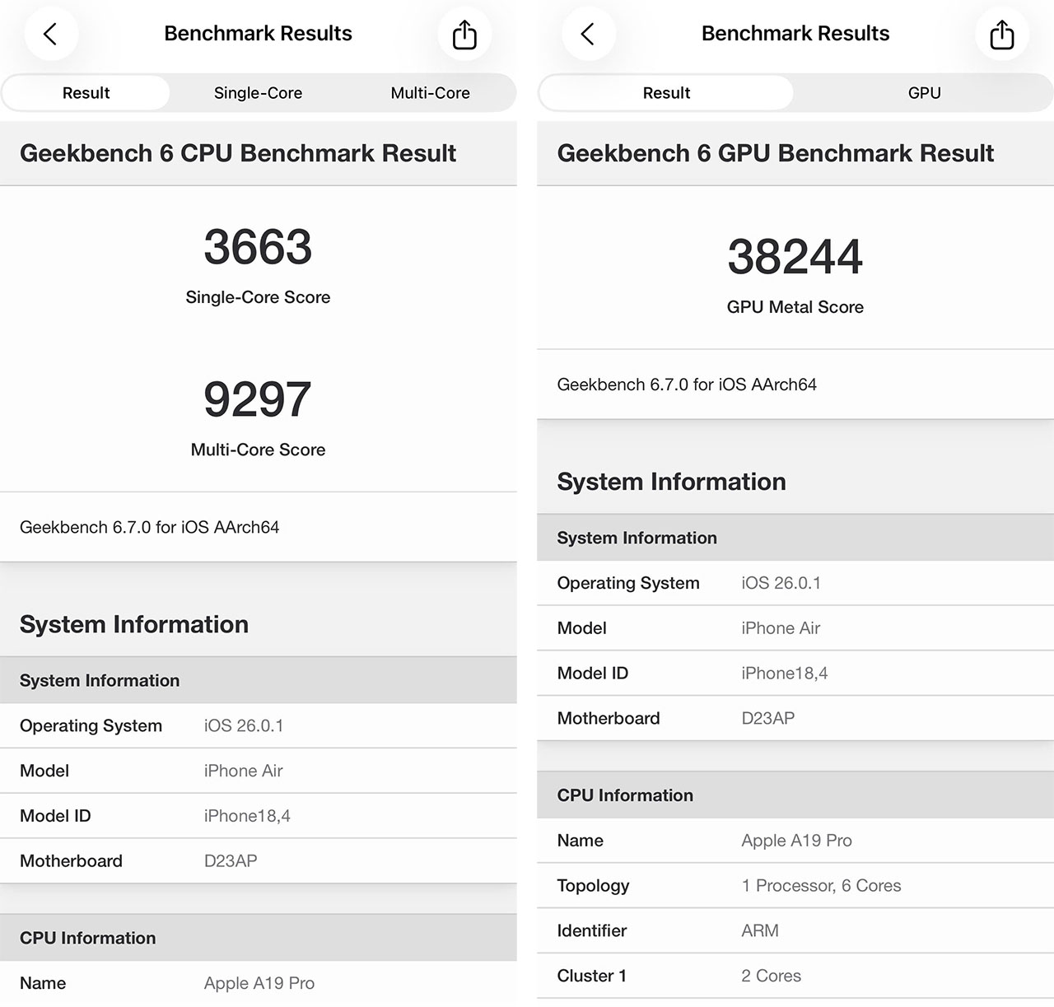
Task: Select Result tab in GPU screen
Action: coord(666,93)
